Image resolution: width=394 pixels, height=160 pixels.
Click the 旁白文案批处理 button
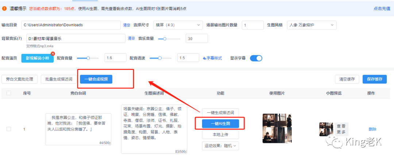(x=20, y=79)
